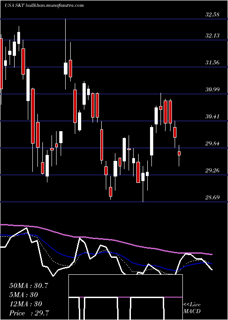Click the <<Live MACD label

(x=192, y=308)
